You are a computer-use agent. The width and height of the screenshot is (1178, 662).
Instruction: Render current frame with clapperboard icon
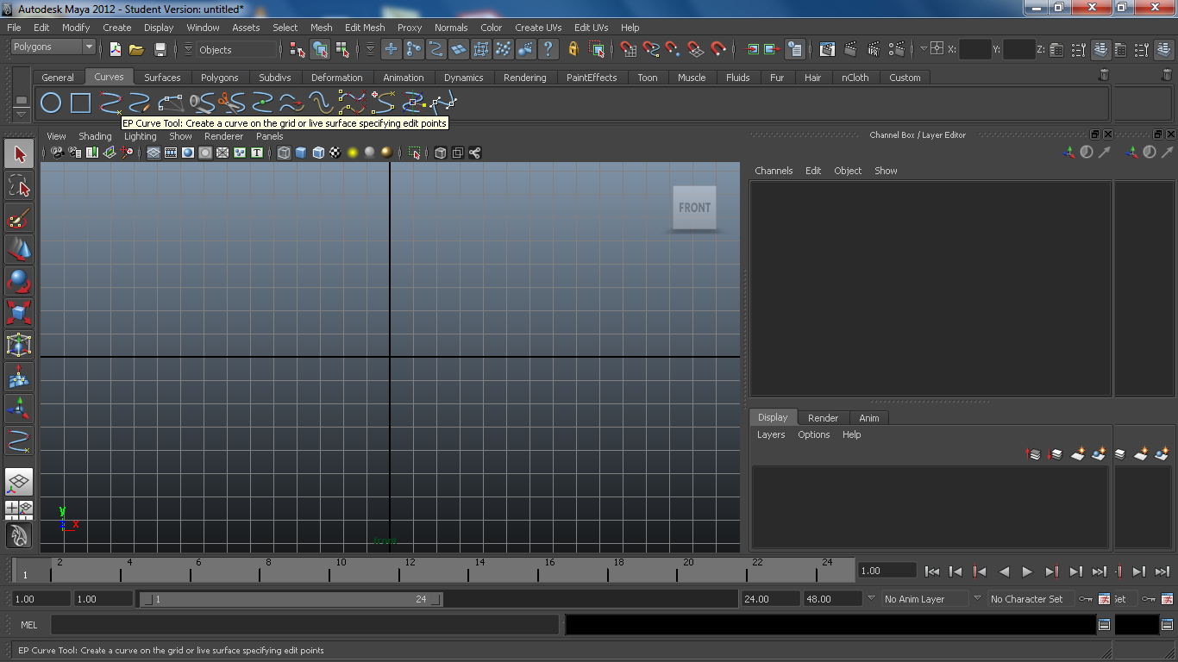[850, 49]
